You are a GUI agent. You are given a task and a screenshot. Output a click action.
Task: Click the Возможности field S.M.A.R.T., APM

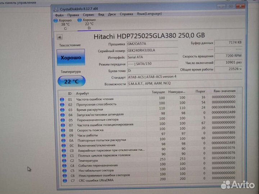(x=185, y=83)
